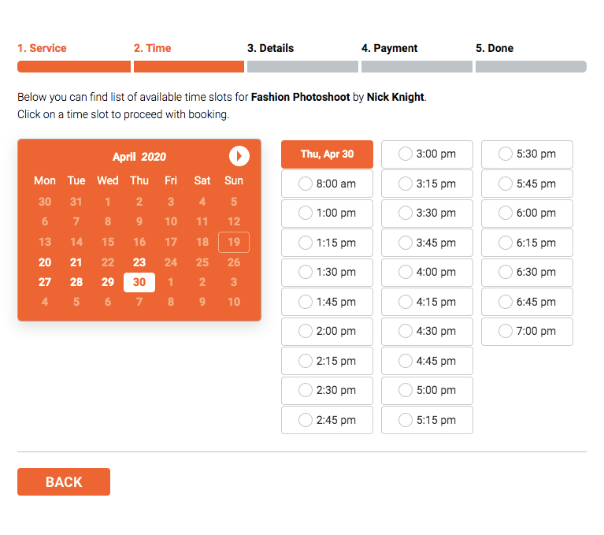Open the Service step tab

(x=42, y=48)
